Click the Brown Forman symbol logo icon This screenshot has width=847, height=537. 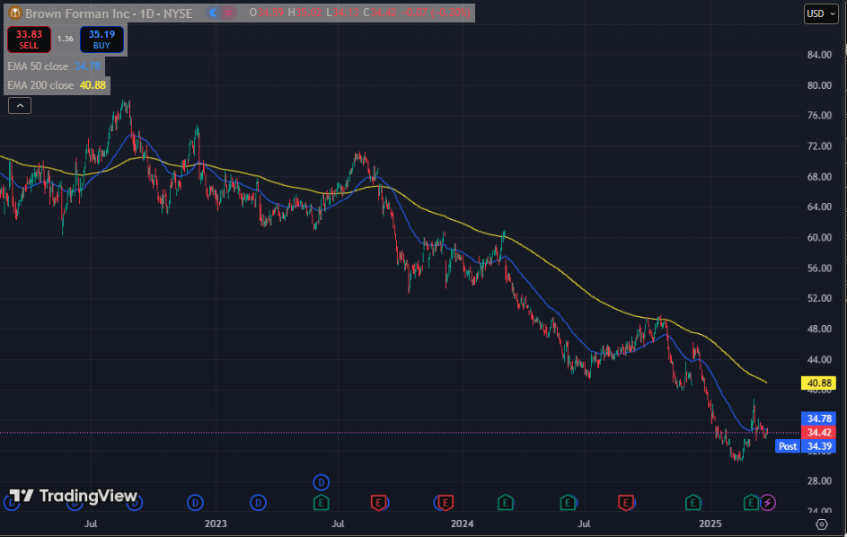(13, 13)
